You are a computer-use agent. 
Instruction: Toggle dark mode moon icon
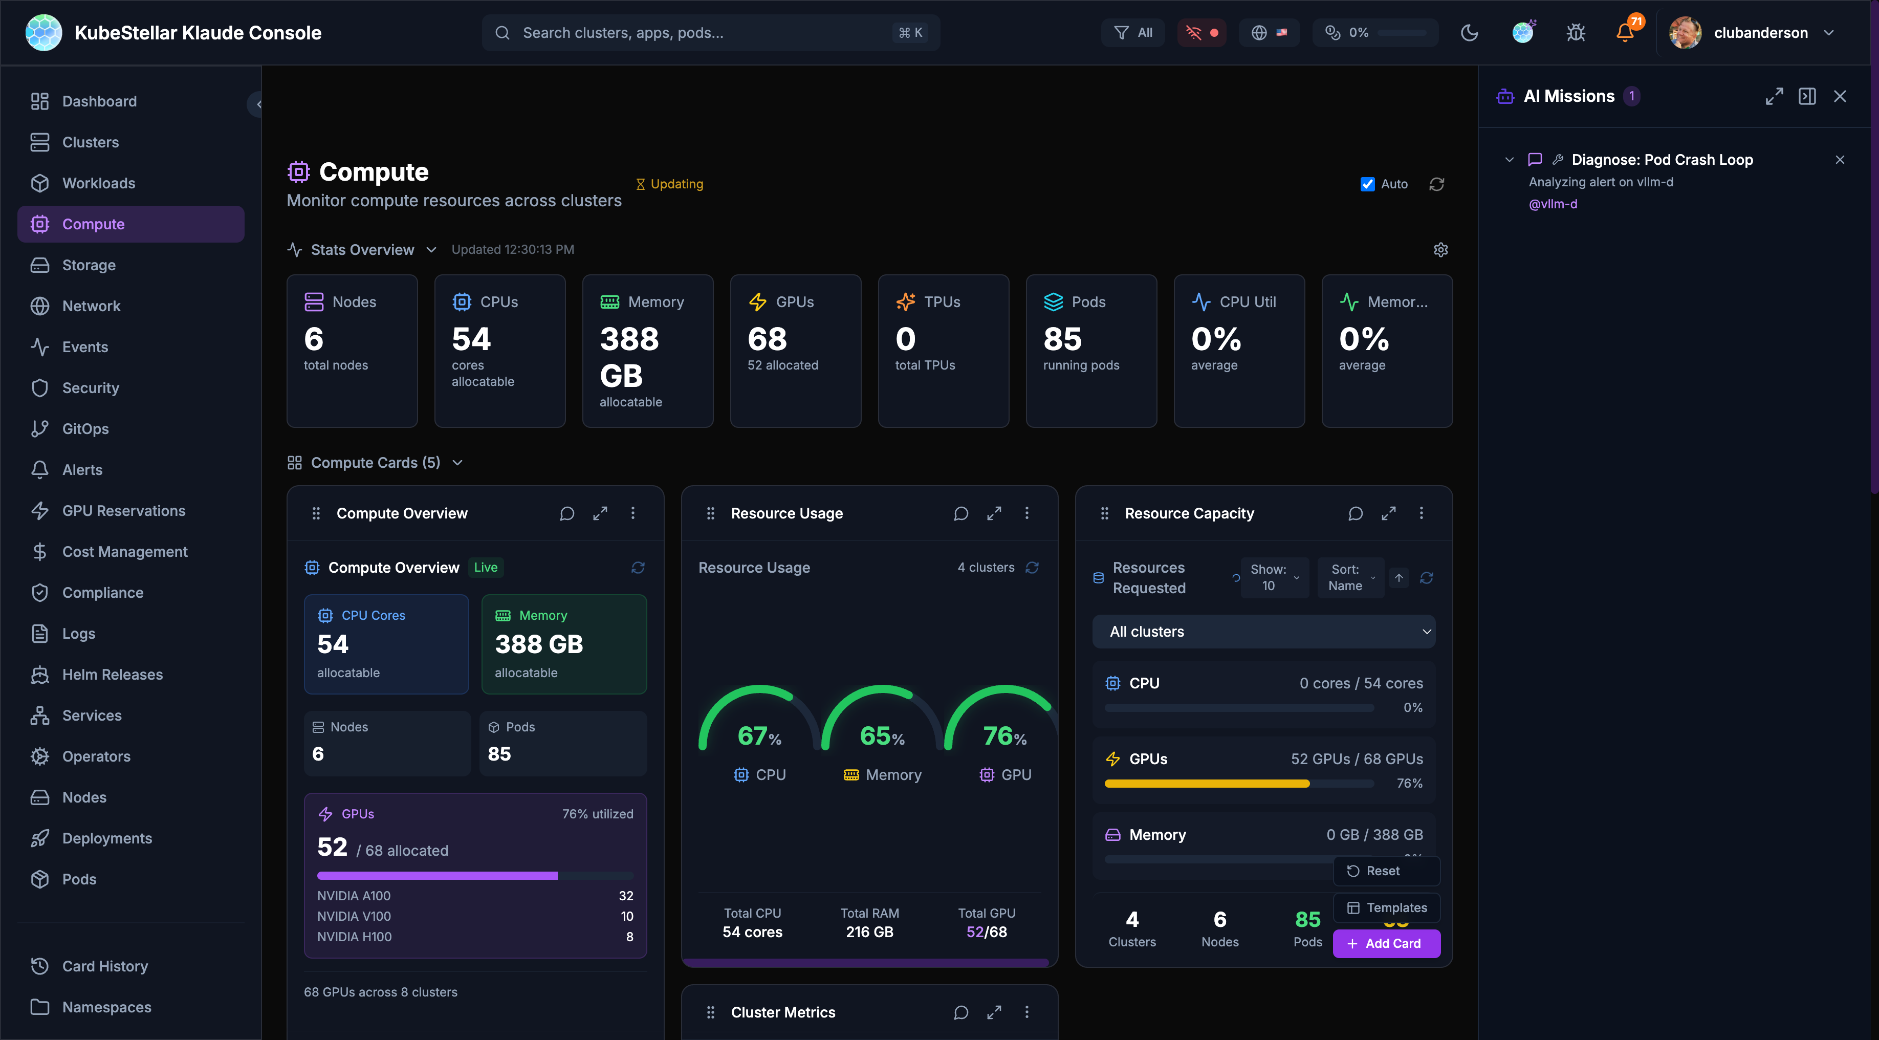pos(1469,33)
